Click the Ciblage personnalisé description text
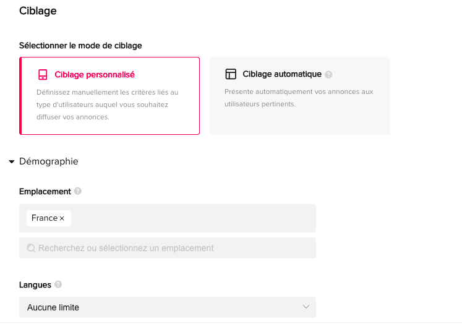462x324 pixels. pyautogui.click(x=107, y=104)
